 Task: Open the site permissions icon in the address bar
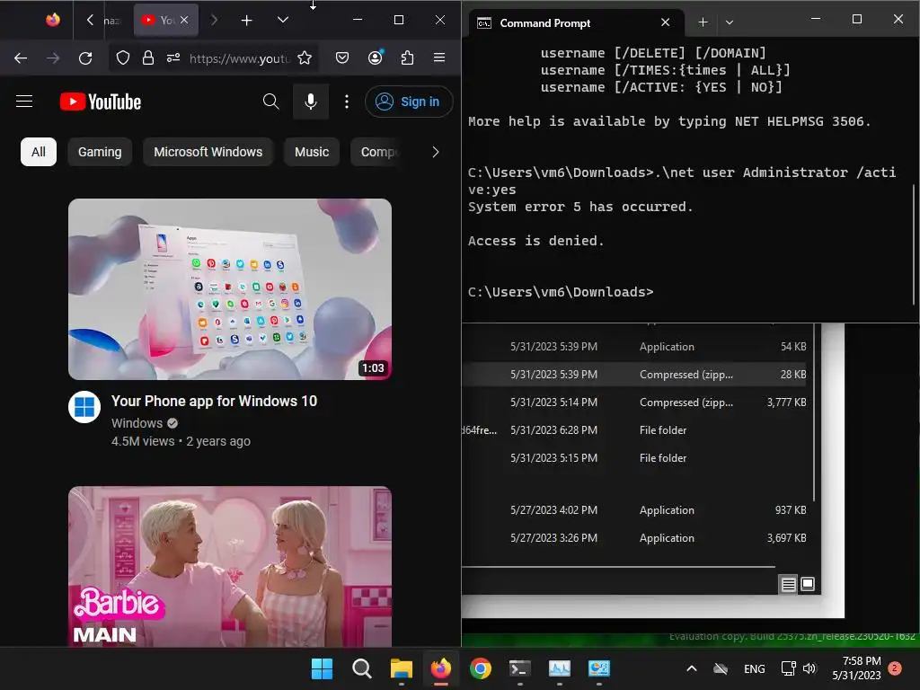[173, 58]
